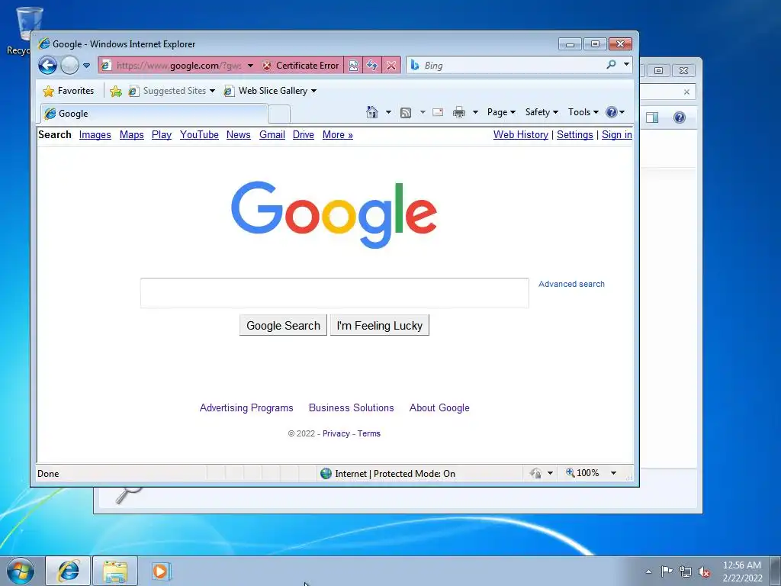This screenshot has width=781, height=586.
Task: Click the muted volume tray icon
Action: click(x=704, y=572)
